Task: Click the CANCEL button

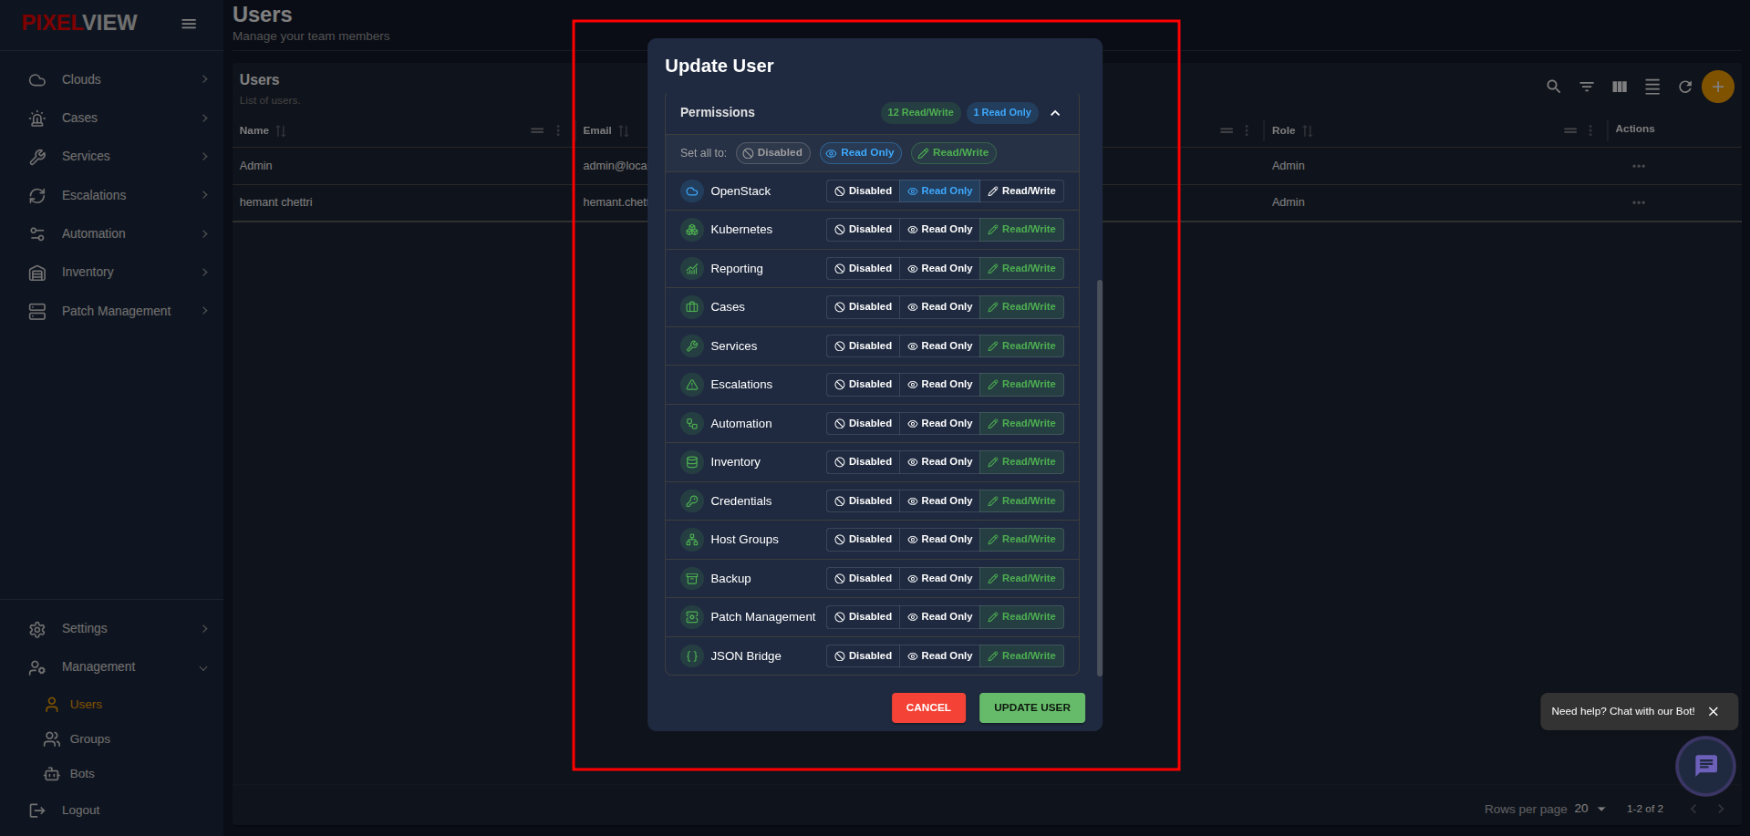Action: pyautogui.click(x=928, y=708)
